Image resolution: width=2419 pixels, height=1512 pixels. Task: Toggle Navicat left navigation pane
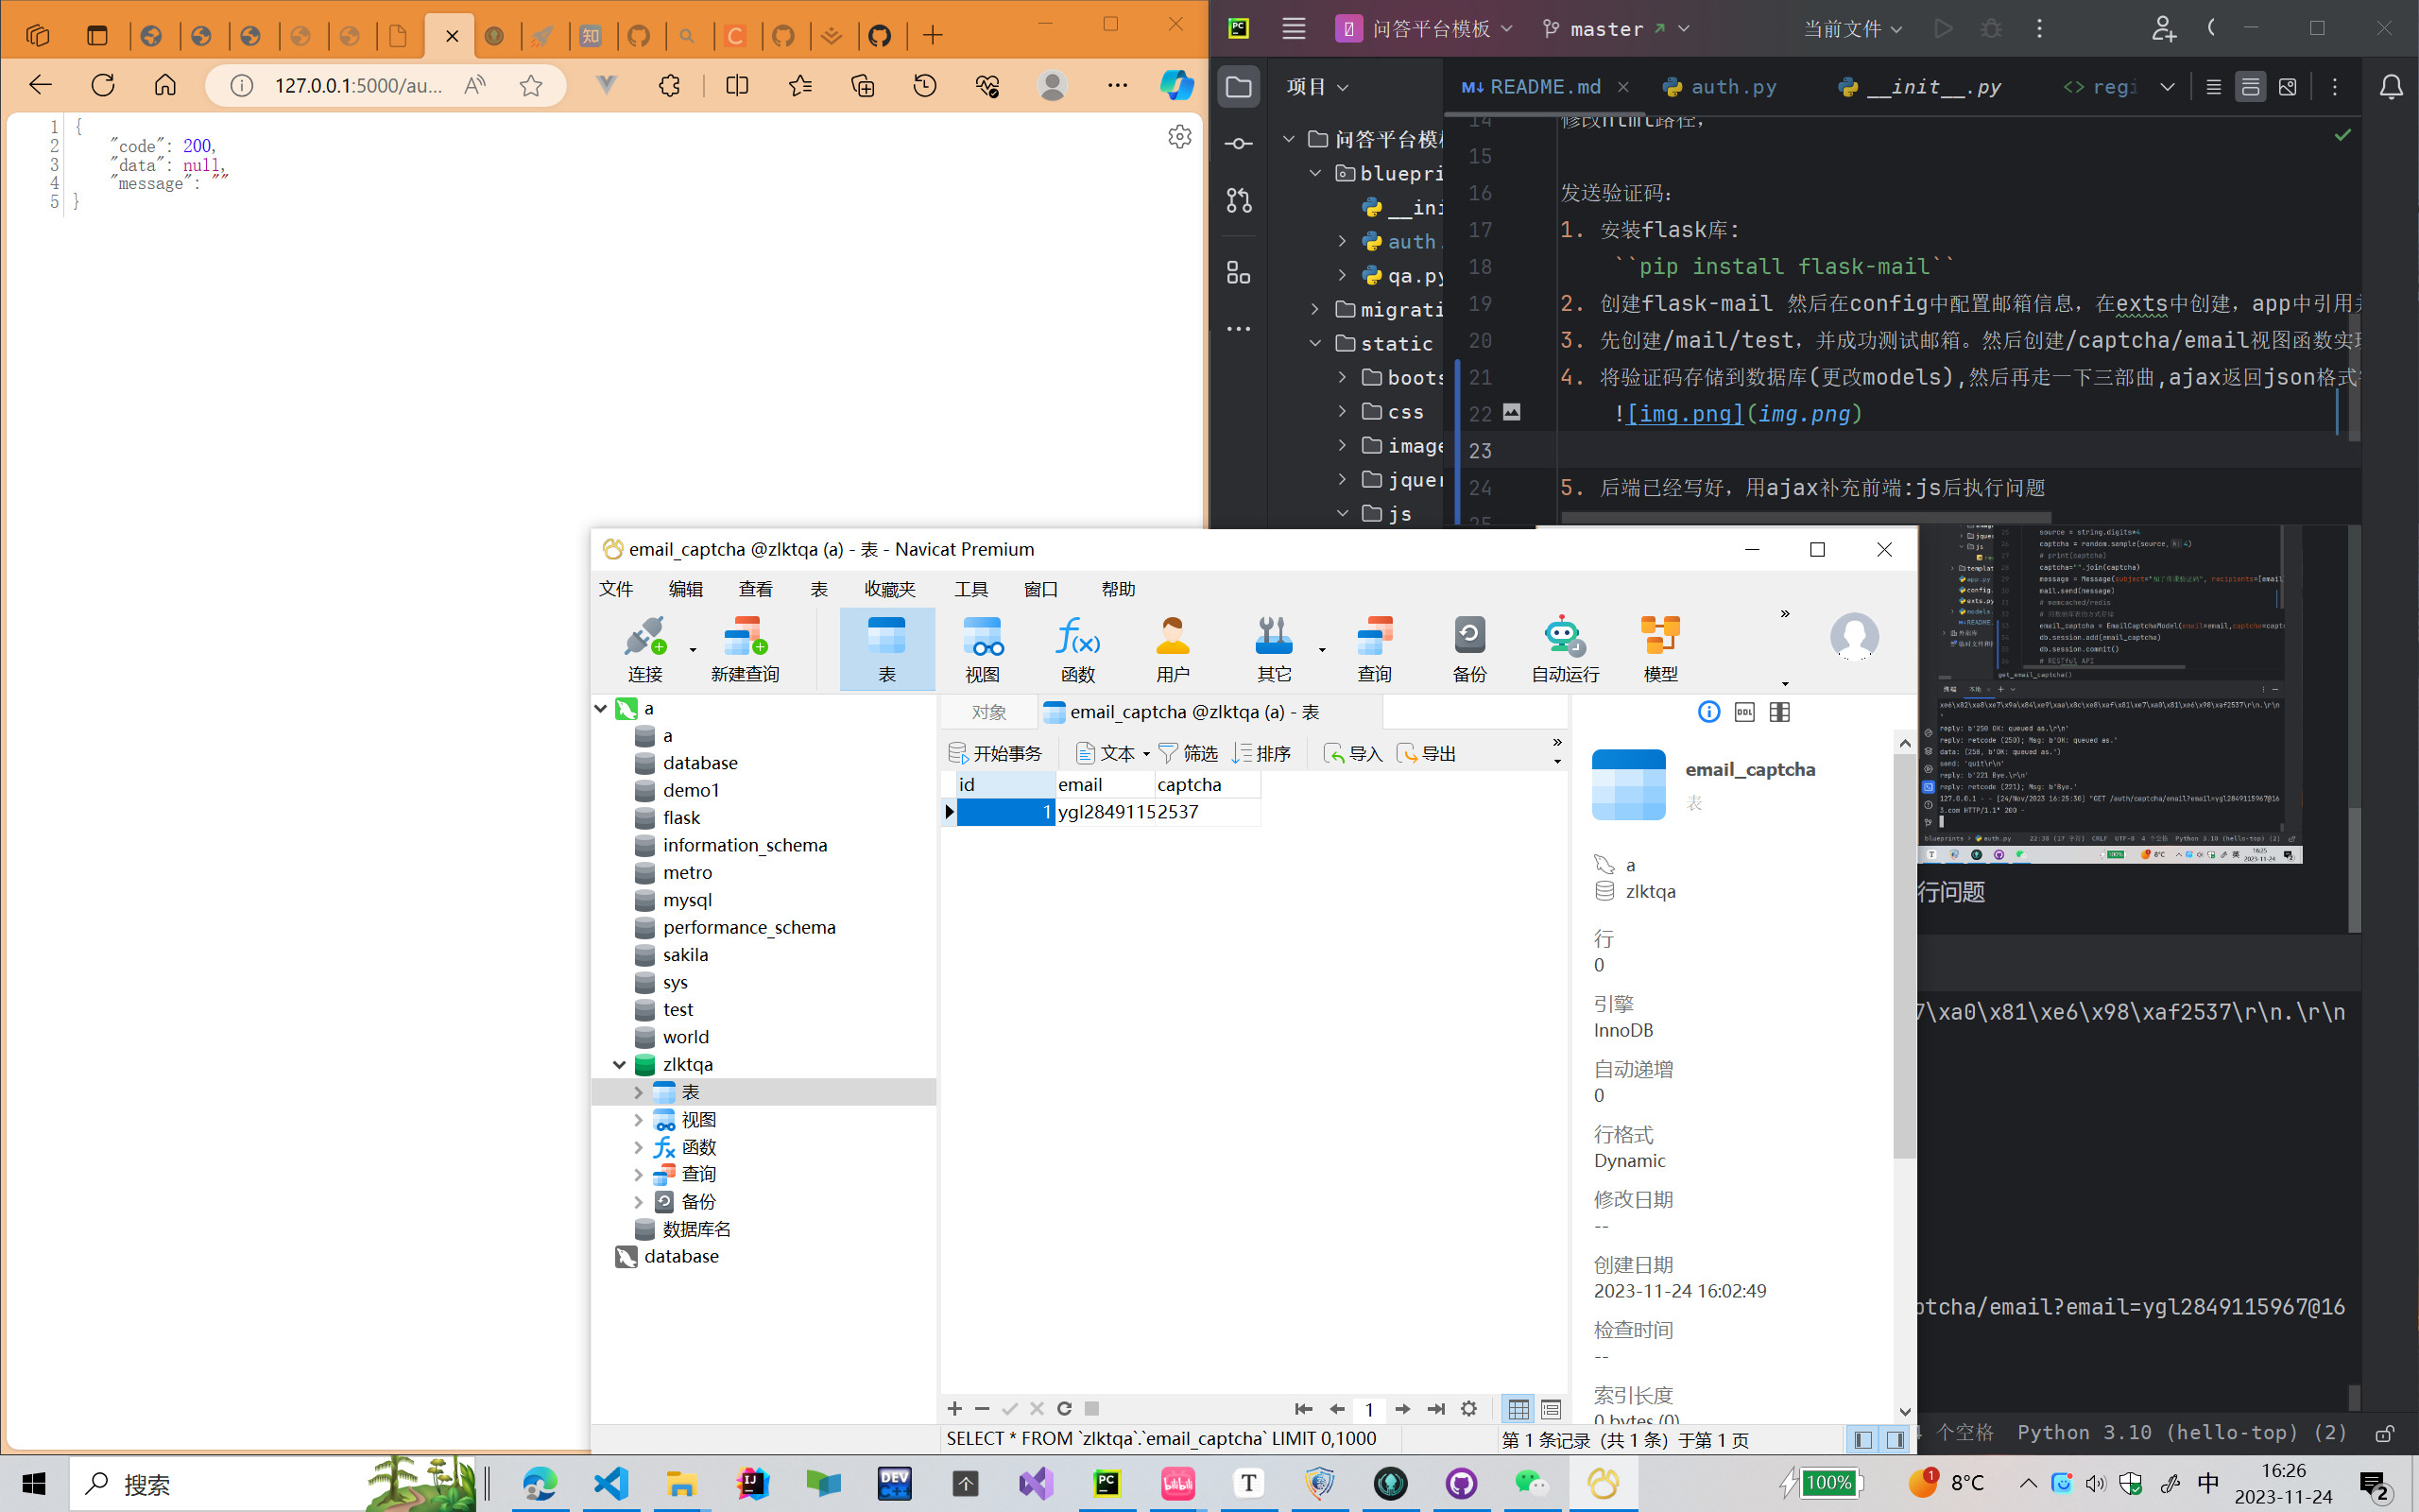tap(1863, 1439)
